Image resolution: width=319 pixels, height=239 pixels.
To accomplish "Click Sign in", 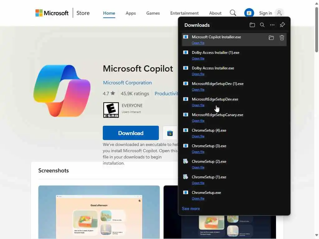I will (265, 13).
